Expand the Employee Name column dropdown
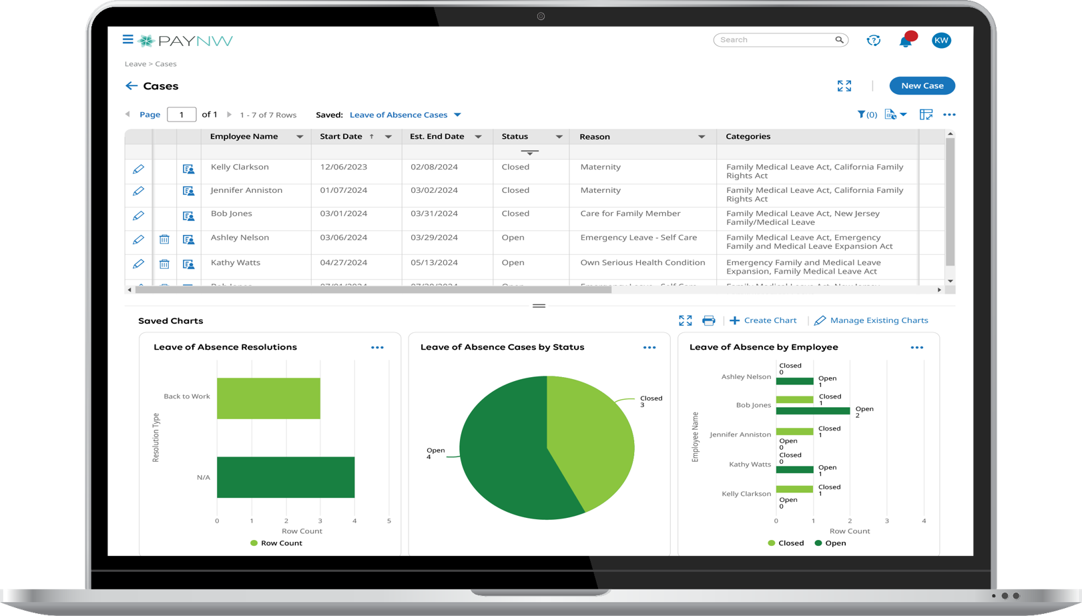The height and width of the screenshot is (616, 1082). click(x=300, y=137)
